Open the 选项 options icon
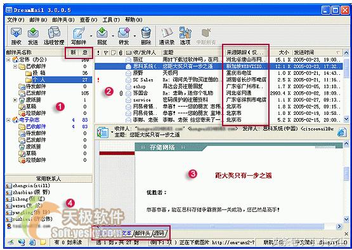Screen dimensions: 352x250 (x=185, y=36)
